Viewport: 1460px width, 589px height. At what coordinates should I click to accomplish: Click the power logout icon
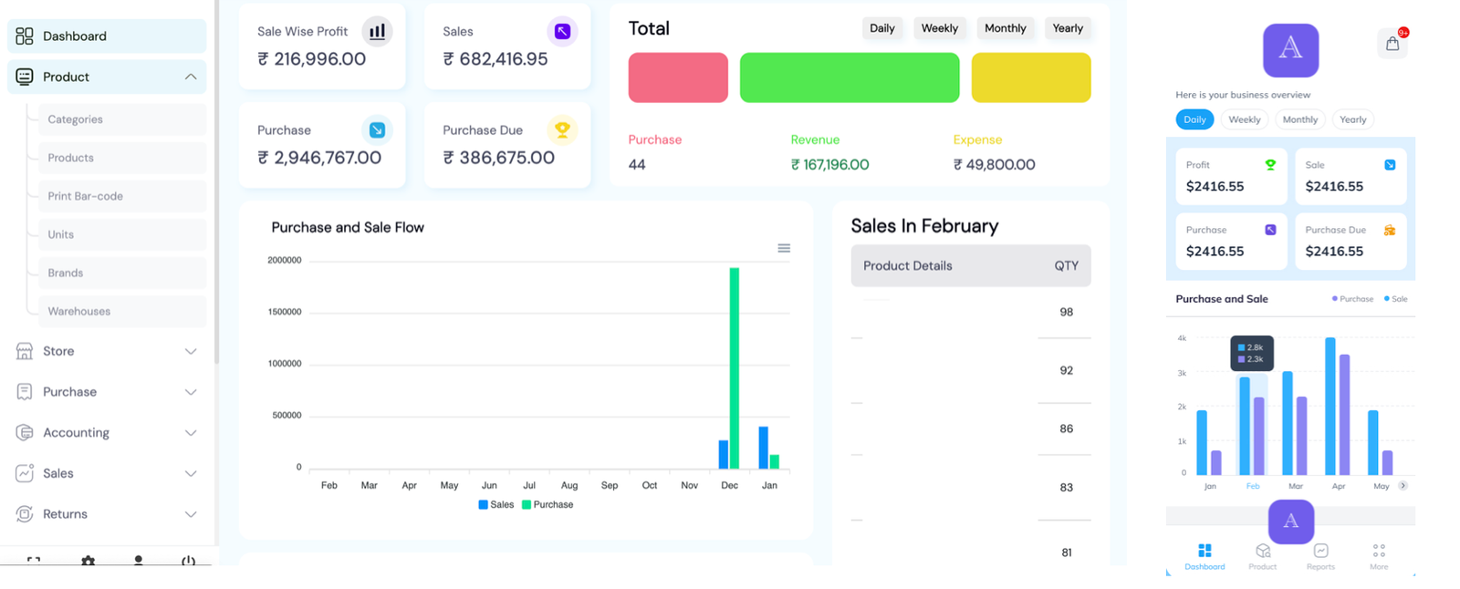click(188, 561)
